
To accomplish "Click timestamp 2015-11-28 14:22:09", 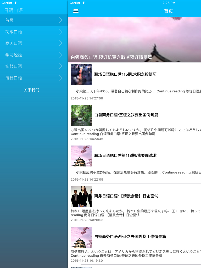I will pyautogui.click(x=87, y=180).
